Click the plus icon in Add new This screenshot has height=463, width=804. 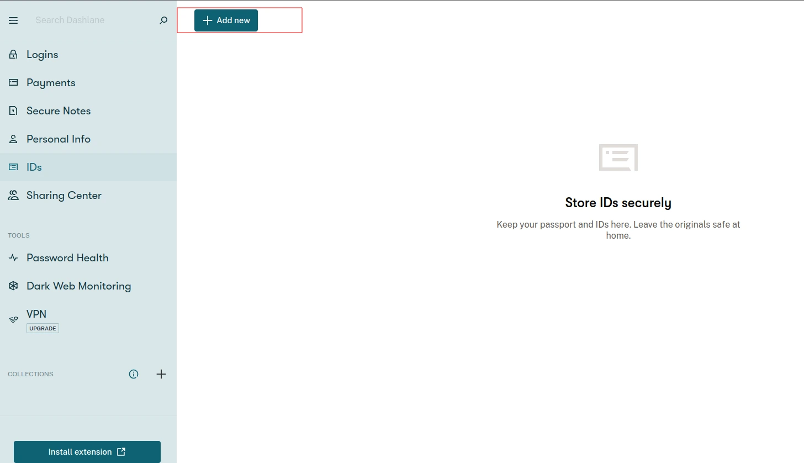pyautogui.click(x=208, y=20)
